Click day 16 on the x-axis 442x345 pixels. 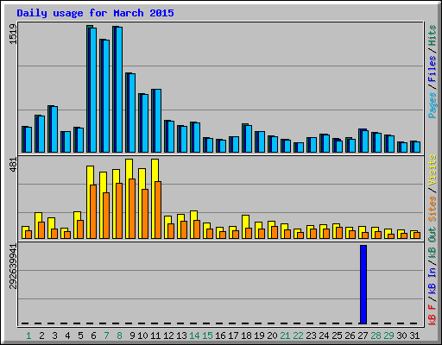point(220,336)
